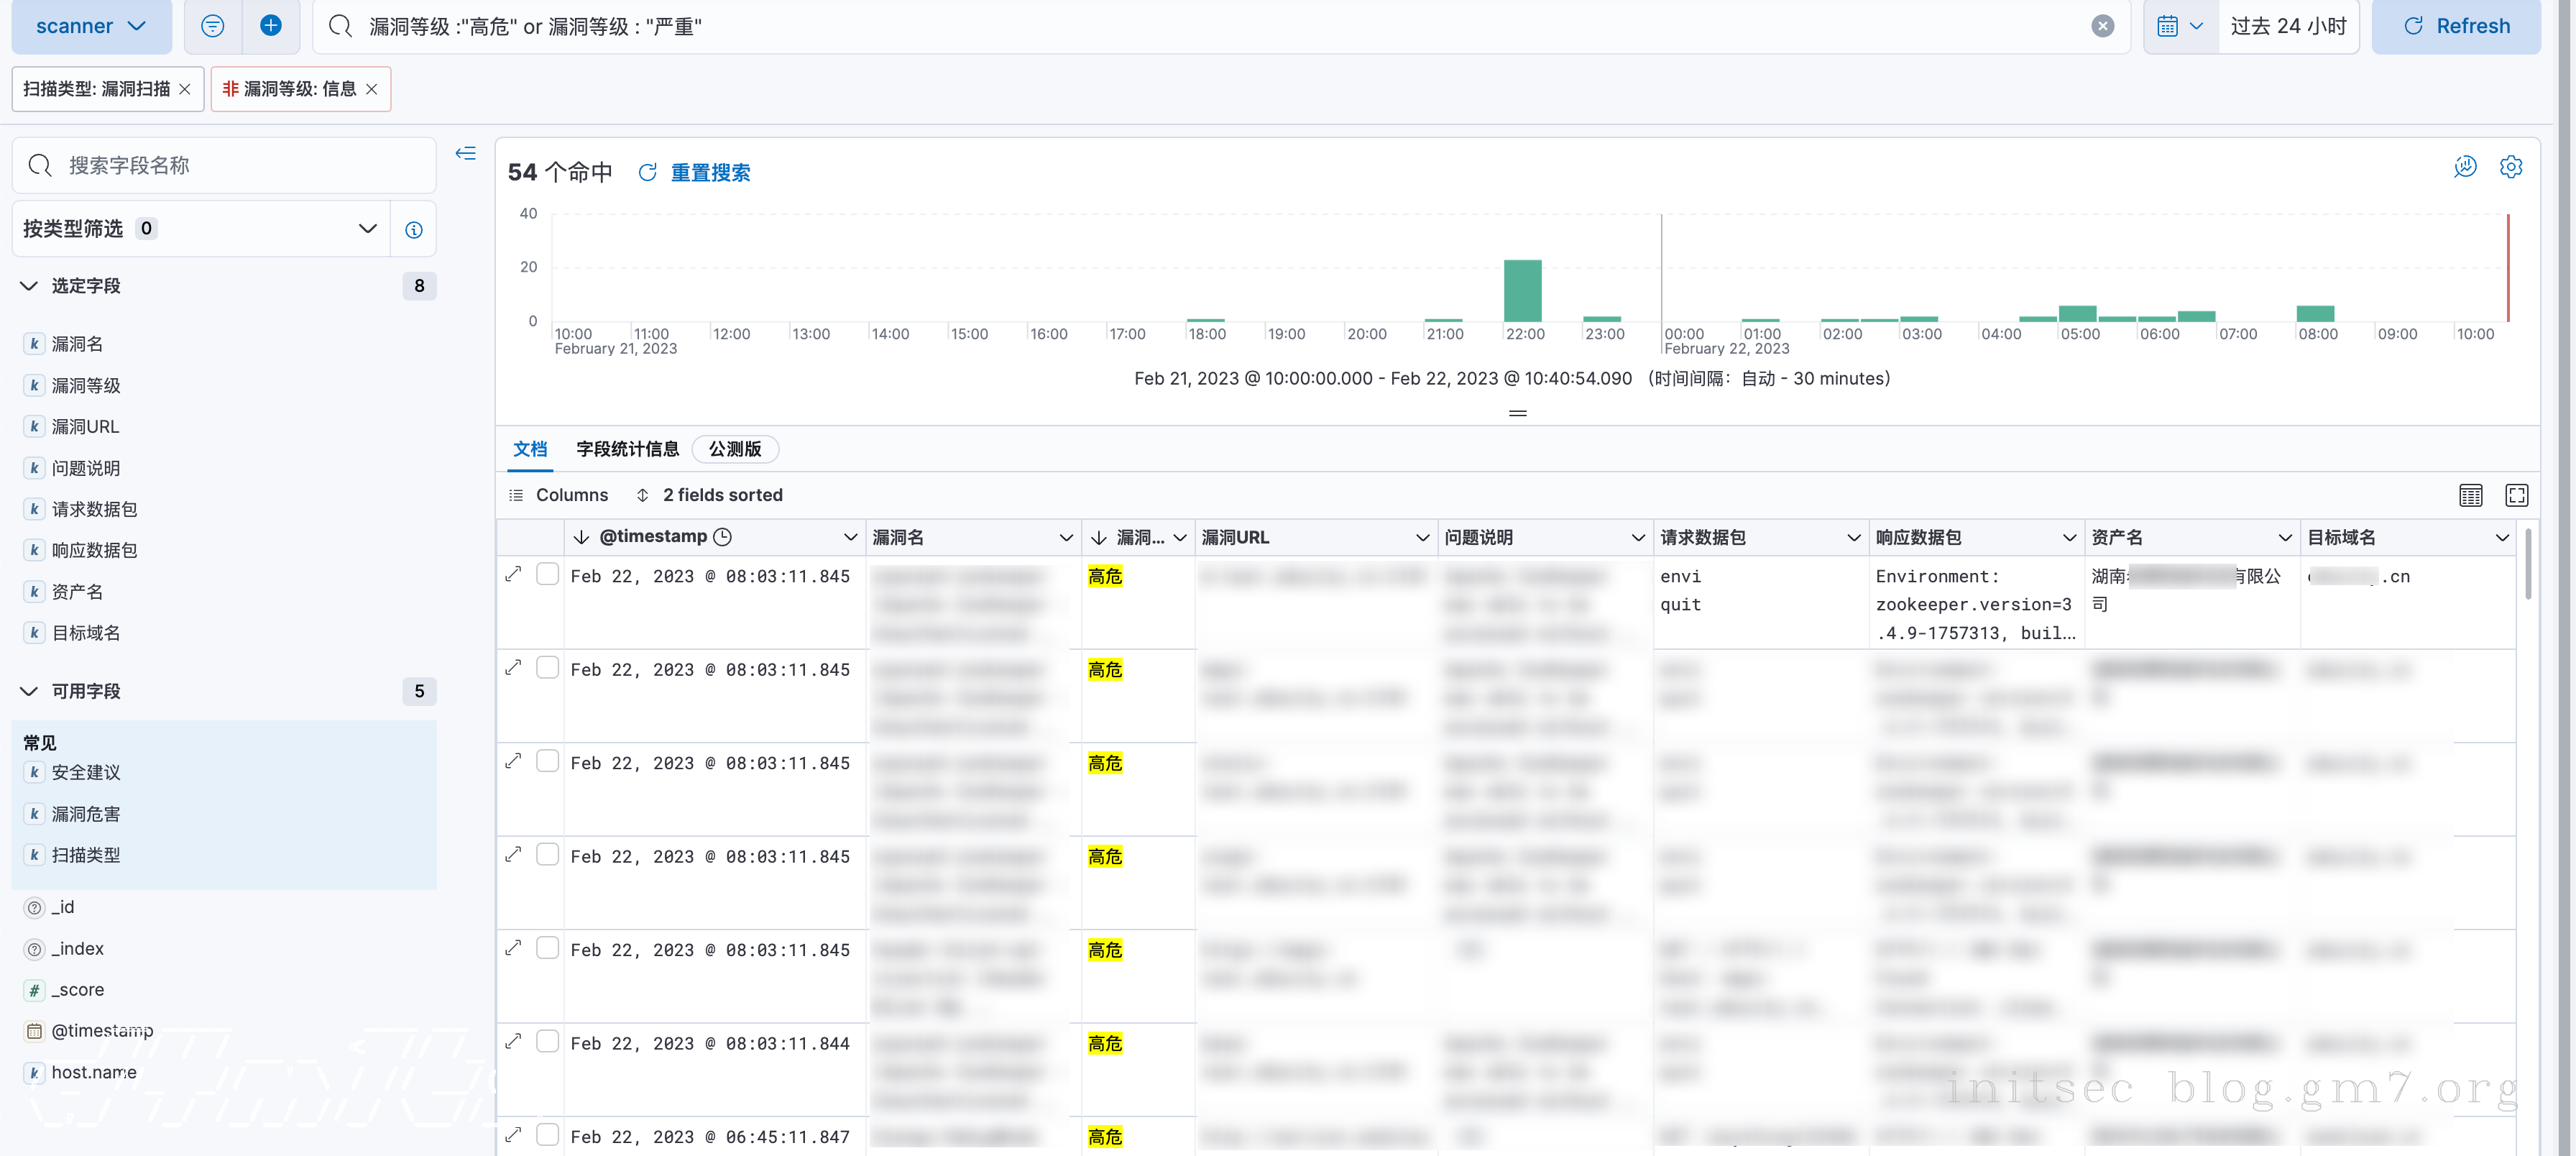Collapse the field sidebar with arrow icon
The height and width of the screenshot is (1156, 2576).
pyautogui.click(x=465, y=153)
